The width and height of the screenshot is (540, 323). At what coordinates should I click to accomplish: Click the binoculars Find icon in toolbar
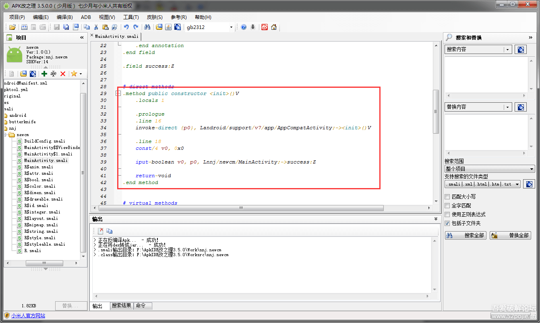[x=147, y=27]
